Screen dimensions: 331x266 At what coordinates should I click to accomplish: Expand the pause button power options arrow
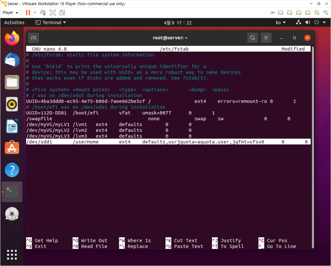pos(35,13)
